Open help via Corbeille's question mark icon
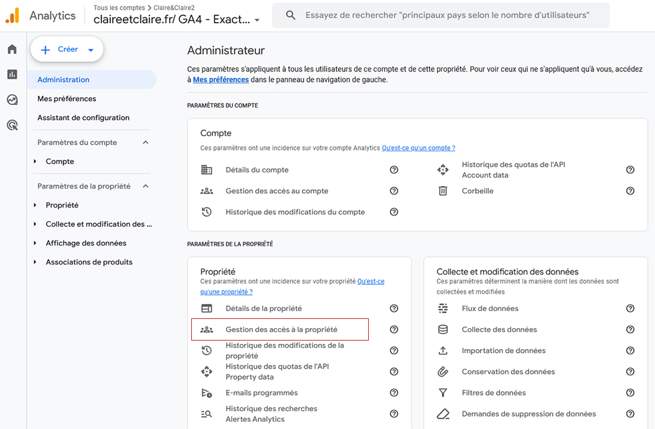This screenshot has width=655, height=429. 630,190
